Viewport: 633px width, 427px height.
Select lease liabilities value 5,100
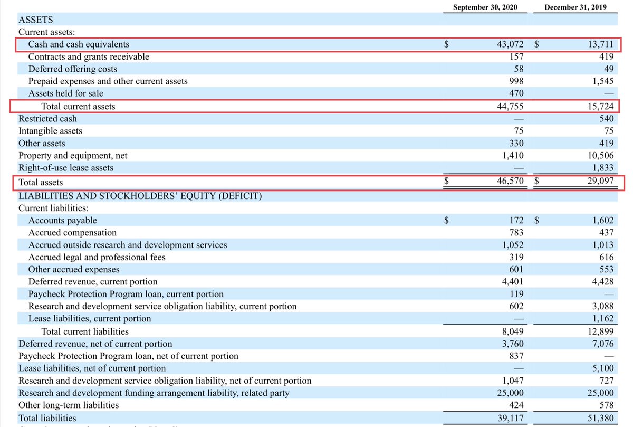coord(602,368)
